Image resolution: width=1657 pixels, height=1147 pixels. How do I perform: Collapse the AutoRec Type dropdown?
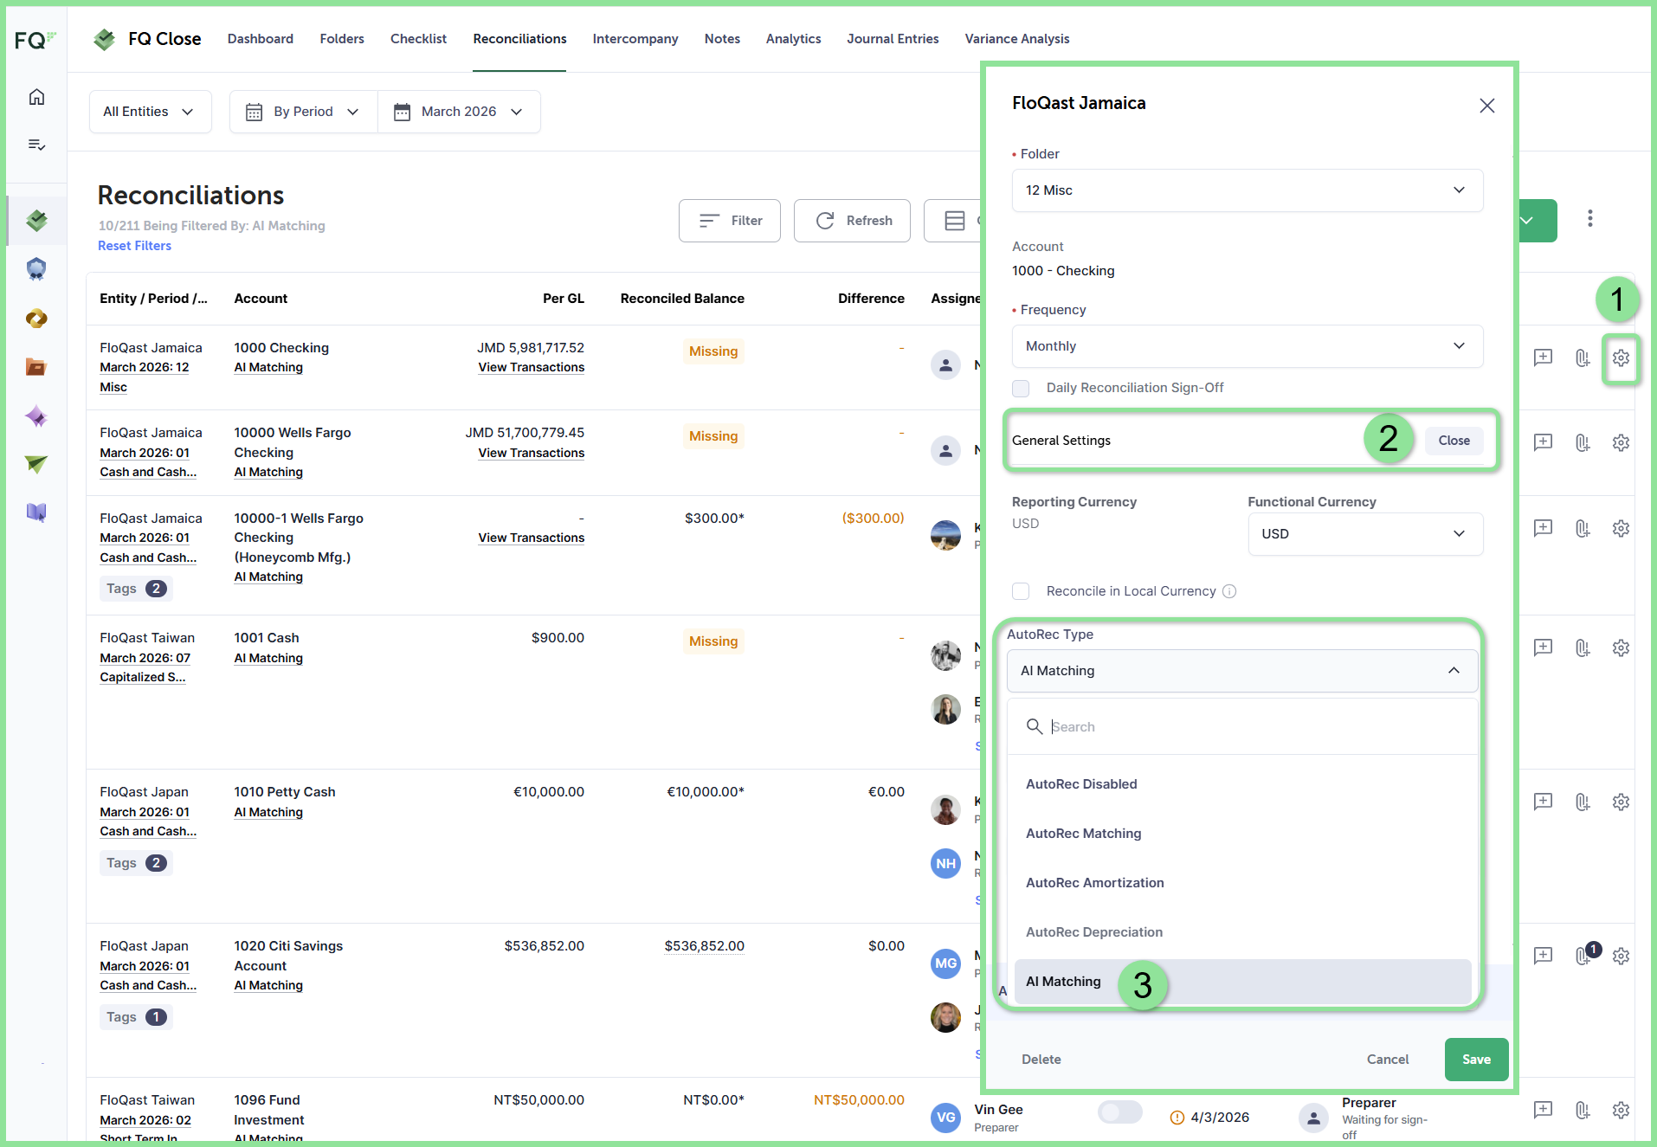click(x=1241, y=671)
